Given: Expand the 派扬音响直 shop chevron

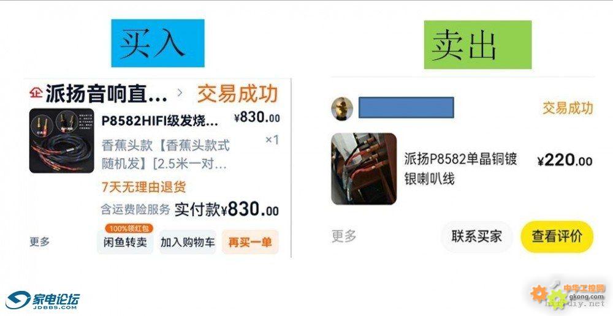Looking at the screenshot, I should point(180,93).
